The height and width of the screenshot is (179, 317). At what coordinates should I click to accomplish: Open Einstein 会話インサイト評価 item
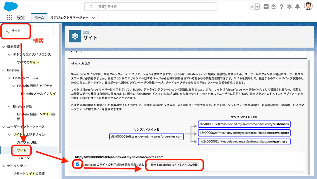(36, 116)
